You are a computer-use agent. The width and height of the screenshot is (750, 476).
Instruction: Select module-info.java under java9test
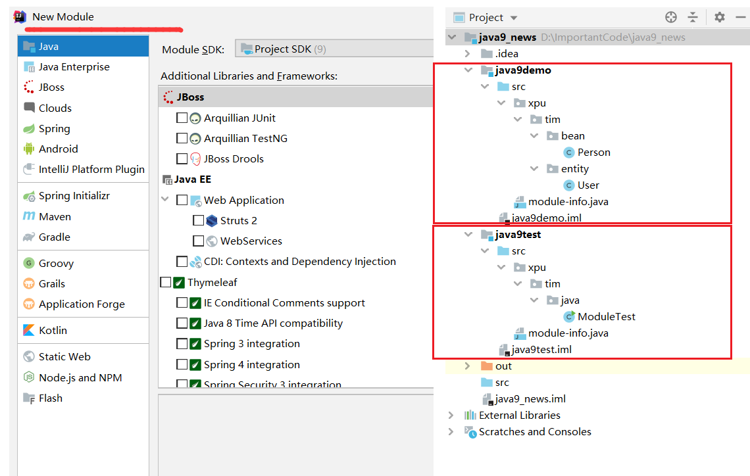[x=568, y=333]
